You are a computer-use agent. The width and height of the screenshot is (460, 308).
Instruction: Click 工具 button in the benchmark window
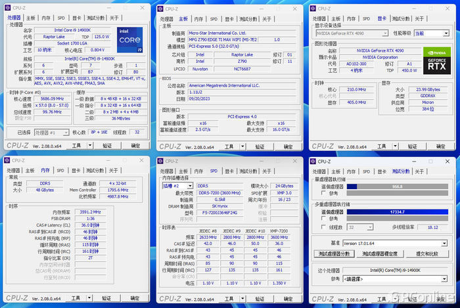pos(381,299)
